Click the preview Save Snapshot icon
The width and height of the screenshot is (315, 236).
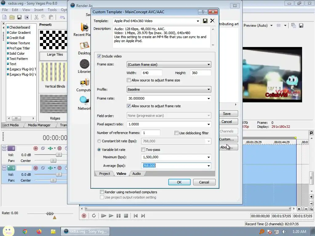click(301, 26)
